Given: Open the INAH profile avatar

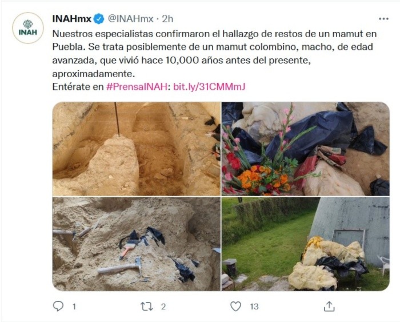Looking at the screenshot, I should click(28, 28).
